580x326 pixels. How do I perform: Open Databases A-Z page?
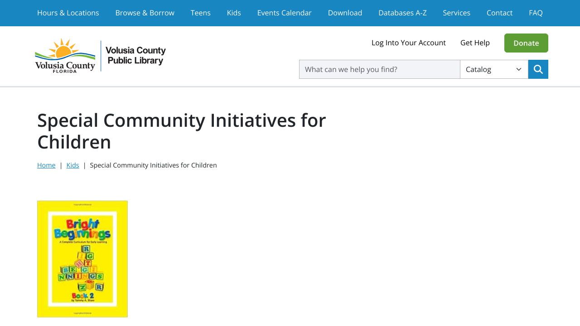click(x=402, y=12)
